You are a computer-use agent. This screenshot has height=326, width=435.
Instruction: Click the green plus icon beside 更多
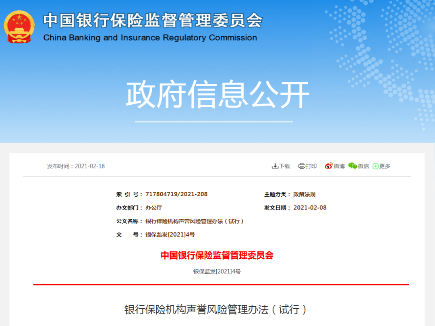pos(375,166)
